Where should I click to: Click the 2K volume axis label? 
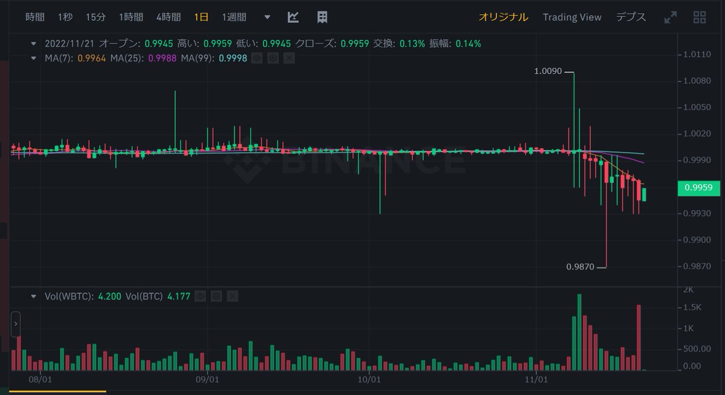tap(688, 291)
